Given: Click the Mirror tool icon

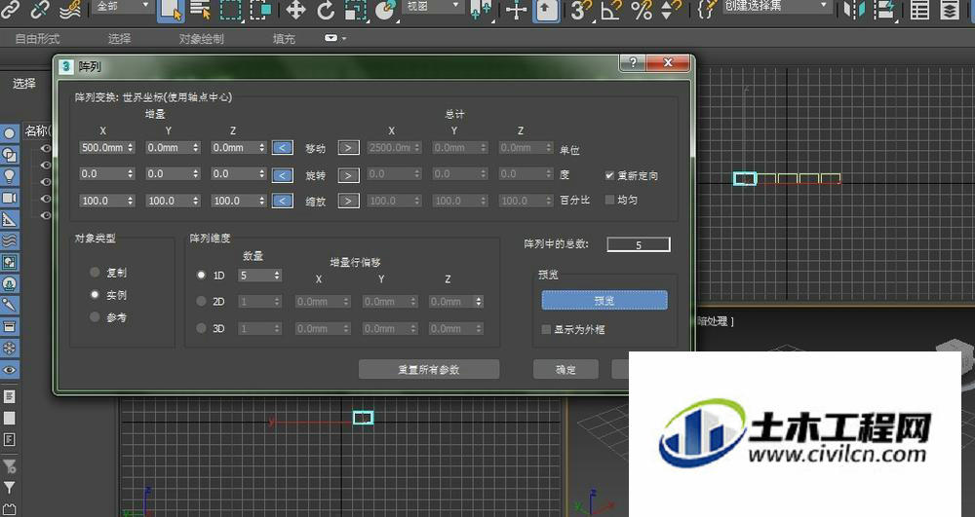Looking at the screenshot, I should click(854, 10).
